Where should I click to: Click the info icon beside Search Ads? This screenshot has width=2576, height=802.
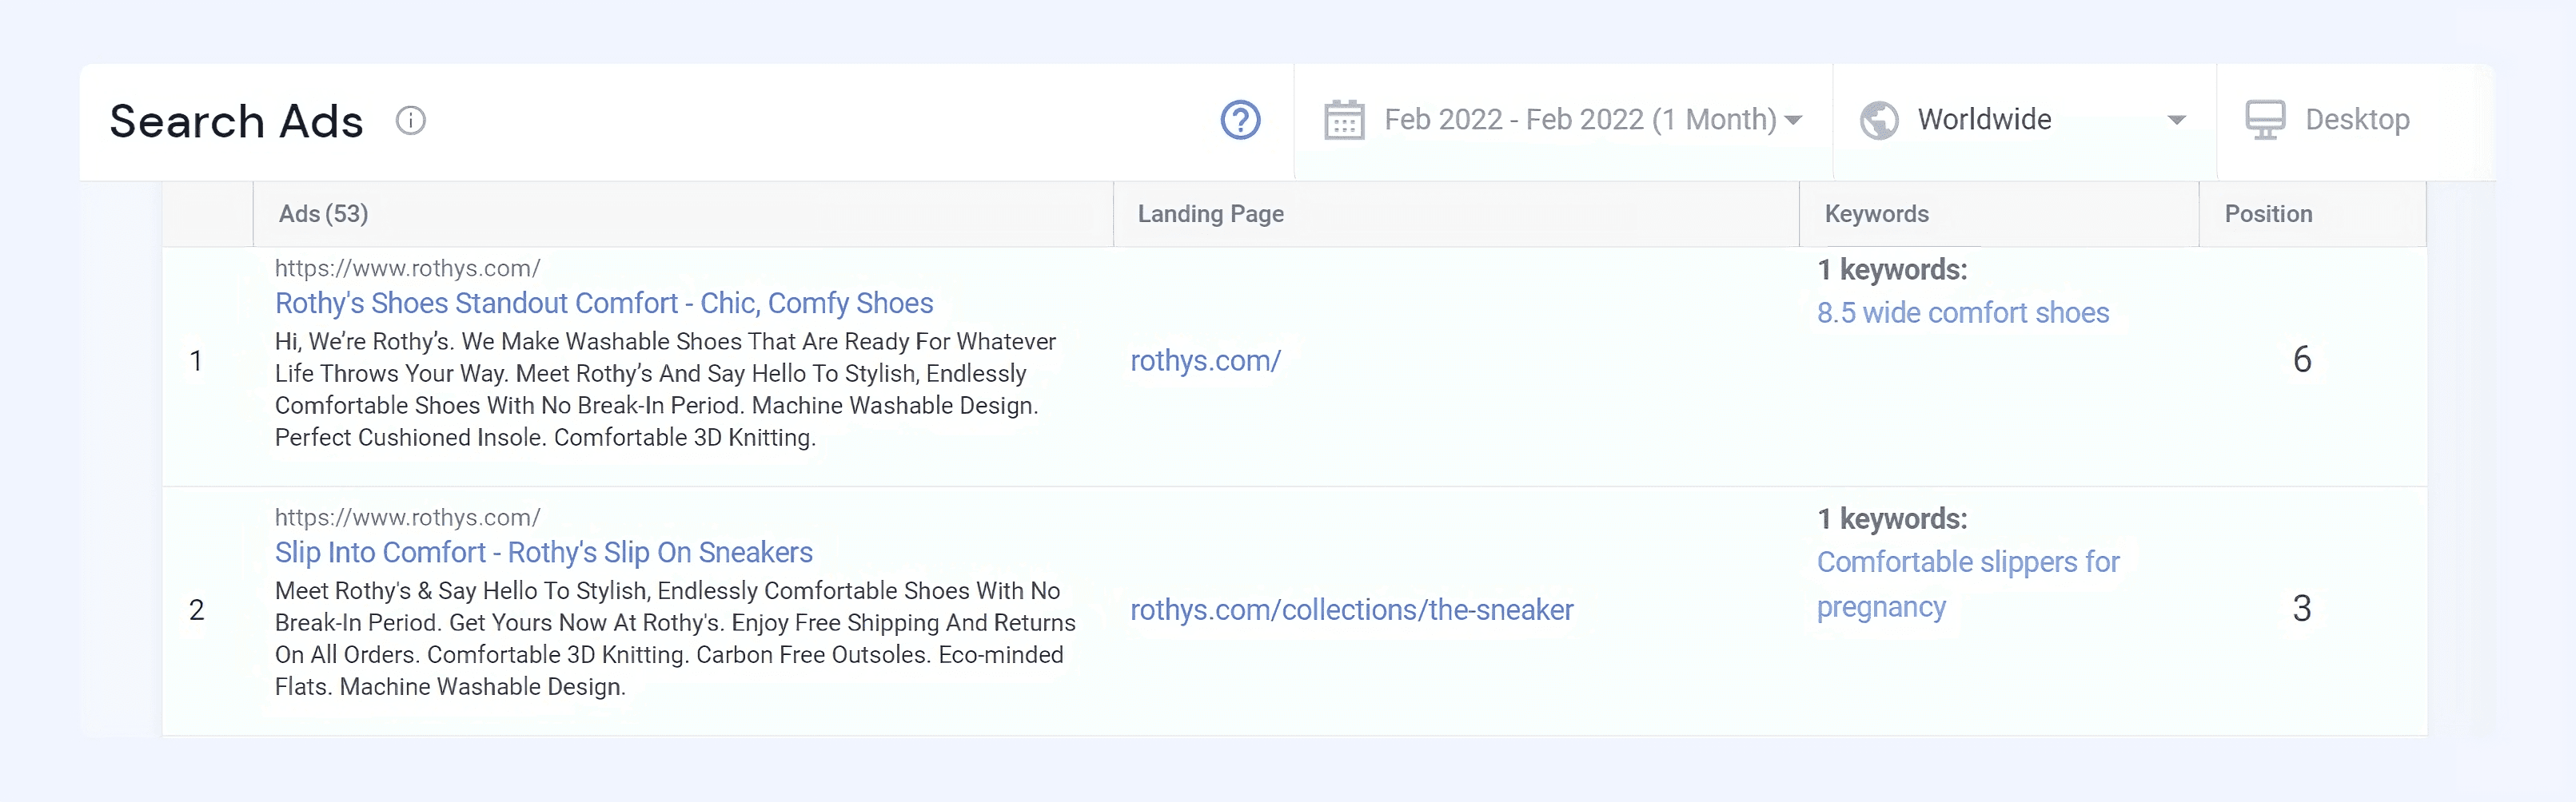(410, 121)
